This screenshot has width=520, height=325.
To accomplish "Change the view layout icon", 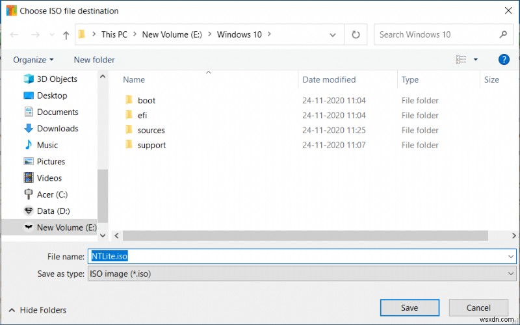I will click(461, 60).
